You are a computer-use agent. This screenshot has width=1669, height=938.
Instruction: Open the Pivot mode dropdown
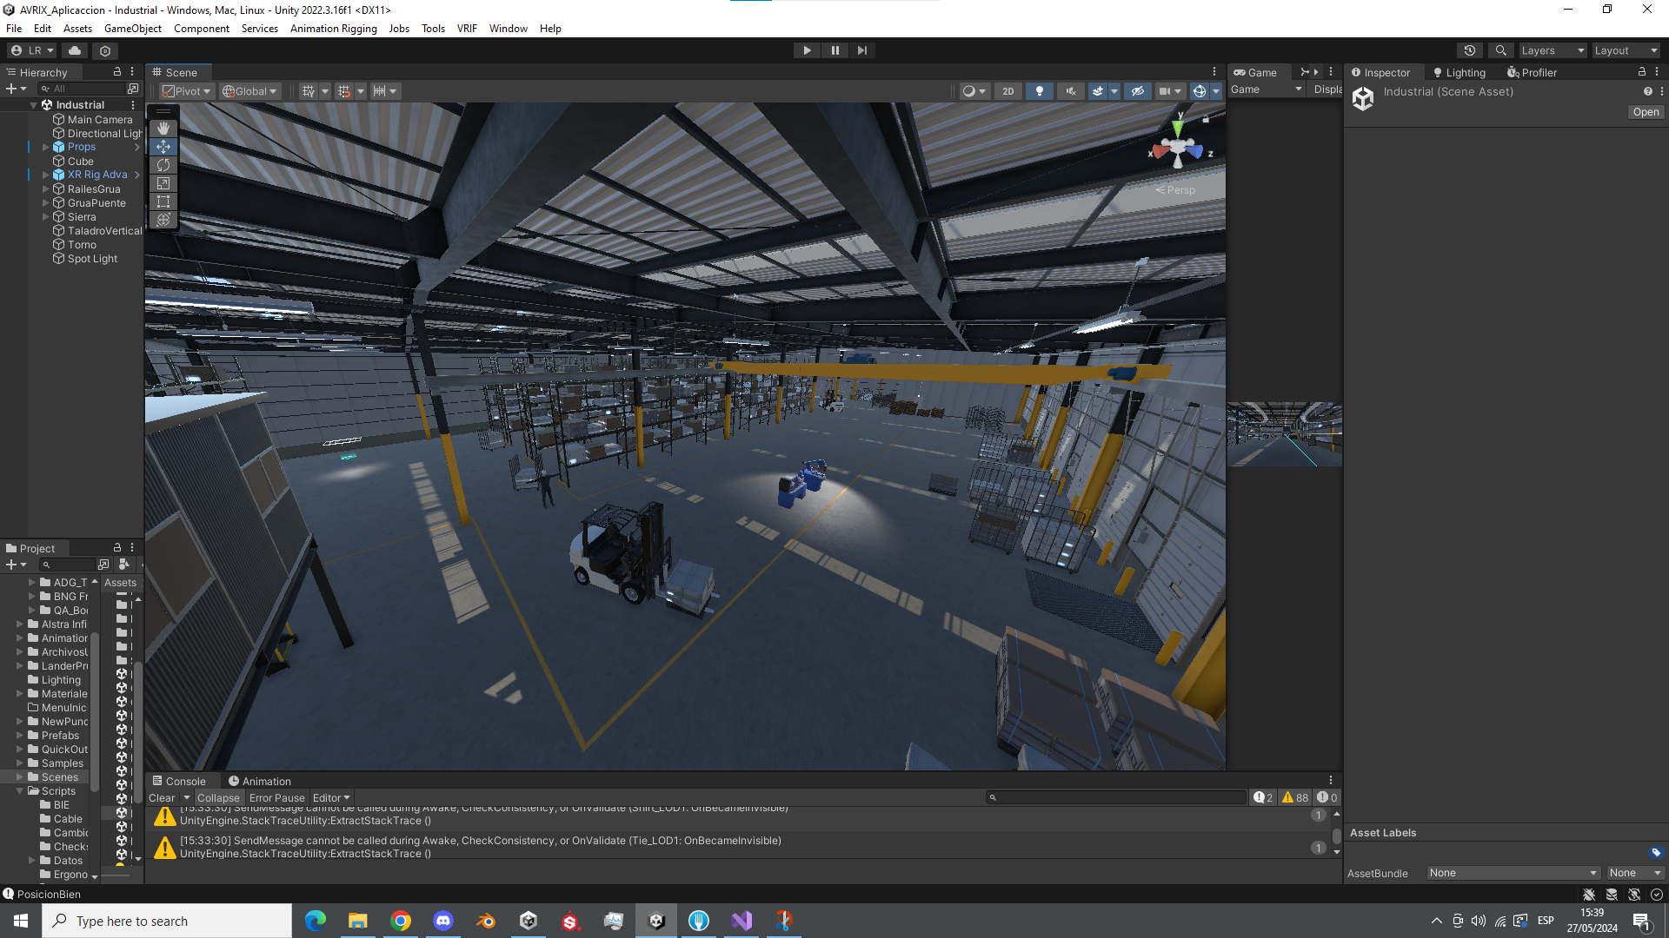coord(187,91)
